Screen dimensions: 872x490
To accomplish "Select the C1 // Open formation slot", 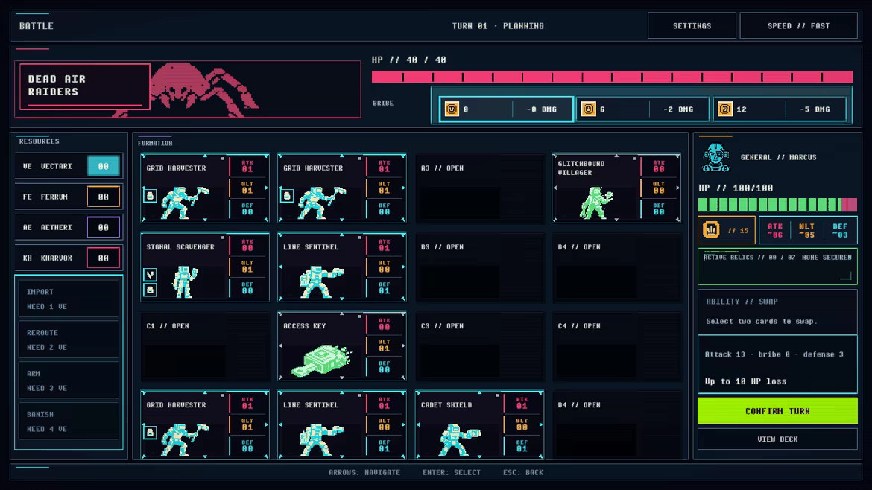I will coord(205,346).
